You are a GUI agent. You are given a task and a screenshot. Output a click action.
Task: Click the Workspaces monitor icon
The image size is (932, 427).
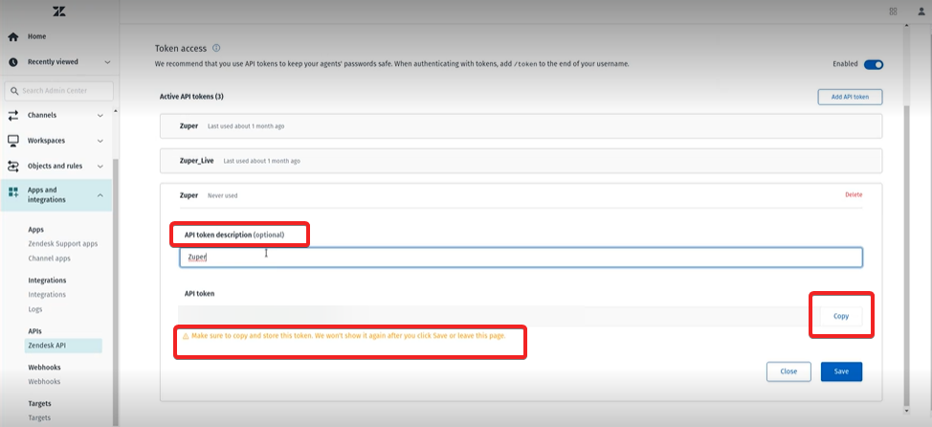(13, 141)
